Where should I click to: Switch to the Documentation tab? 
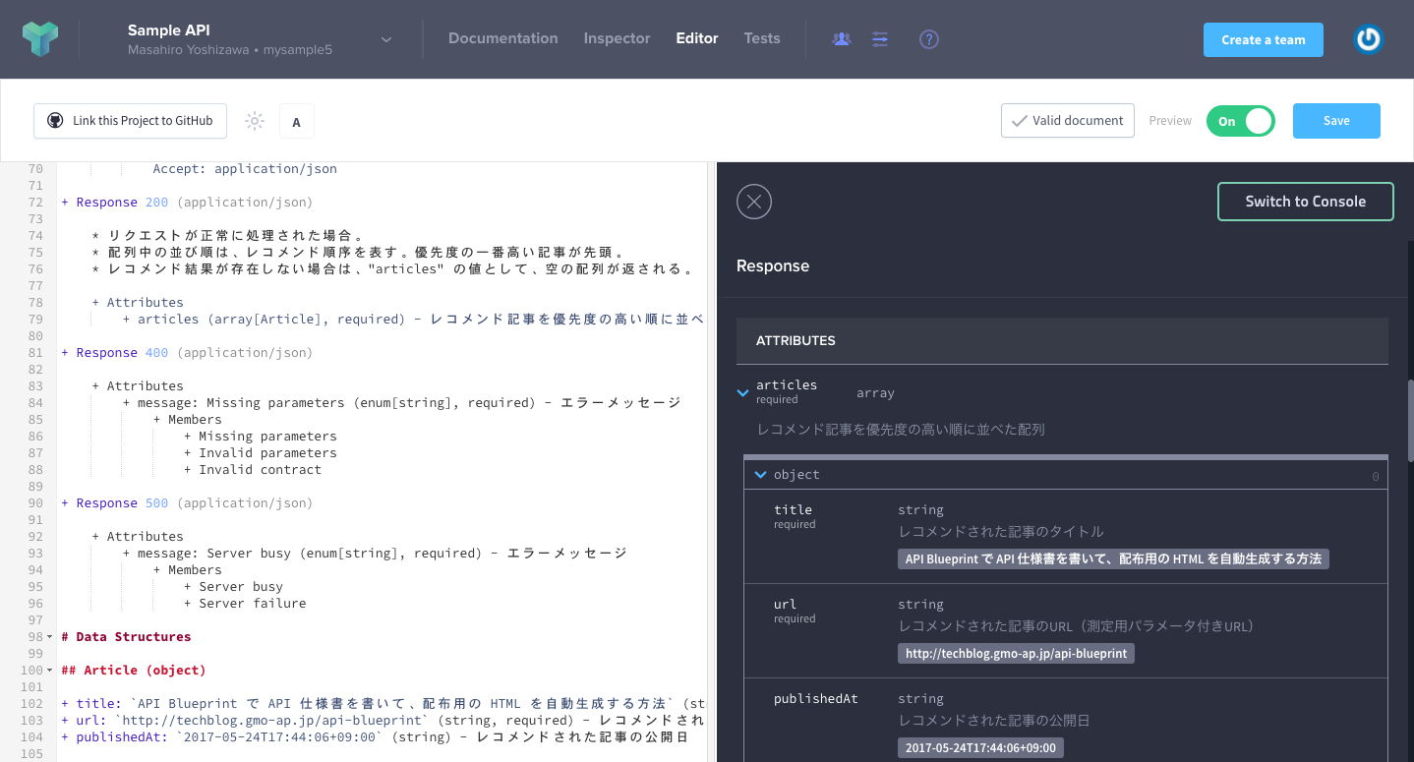tap(502, 38)
